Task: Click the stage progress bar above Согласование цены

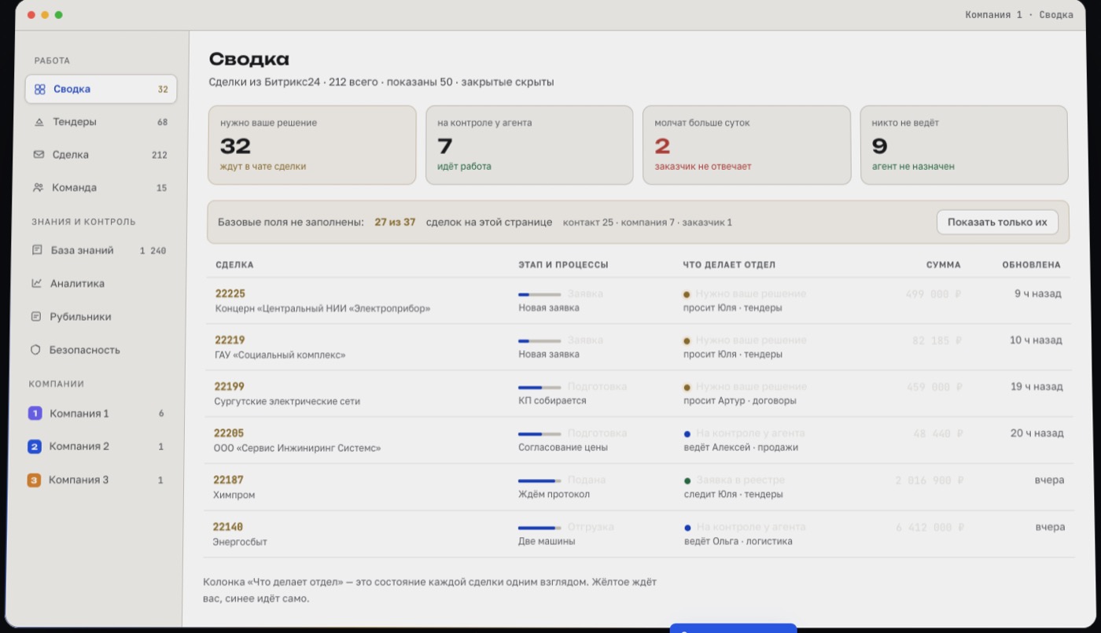Action: pos(539,433)
